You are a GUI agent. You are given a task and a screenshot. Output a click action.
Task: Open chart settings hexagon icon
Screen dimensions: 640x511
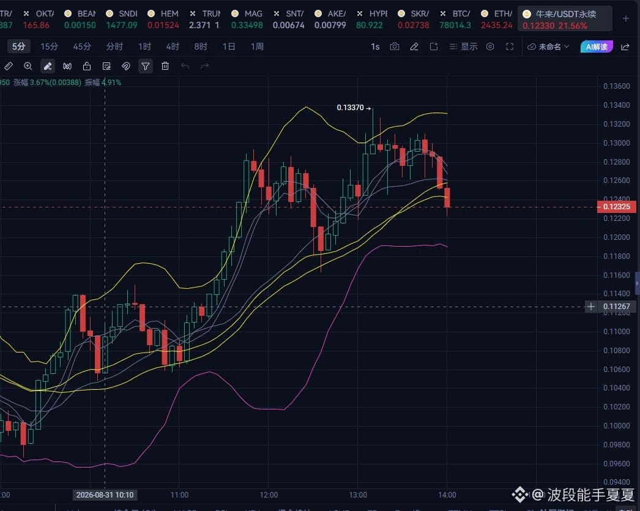tap(490, 47)
